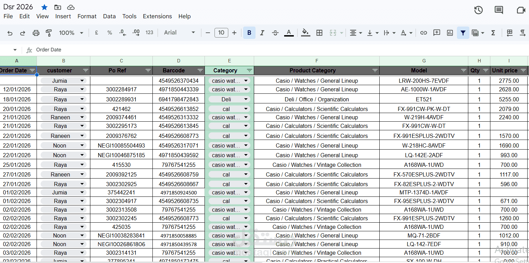Open the zoom level dropdown
Viewport: 529px width, 263px height.
pos(71,33)
